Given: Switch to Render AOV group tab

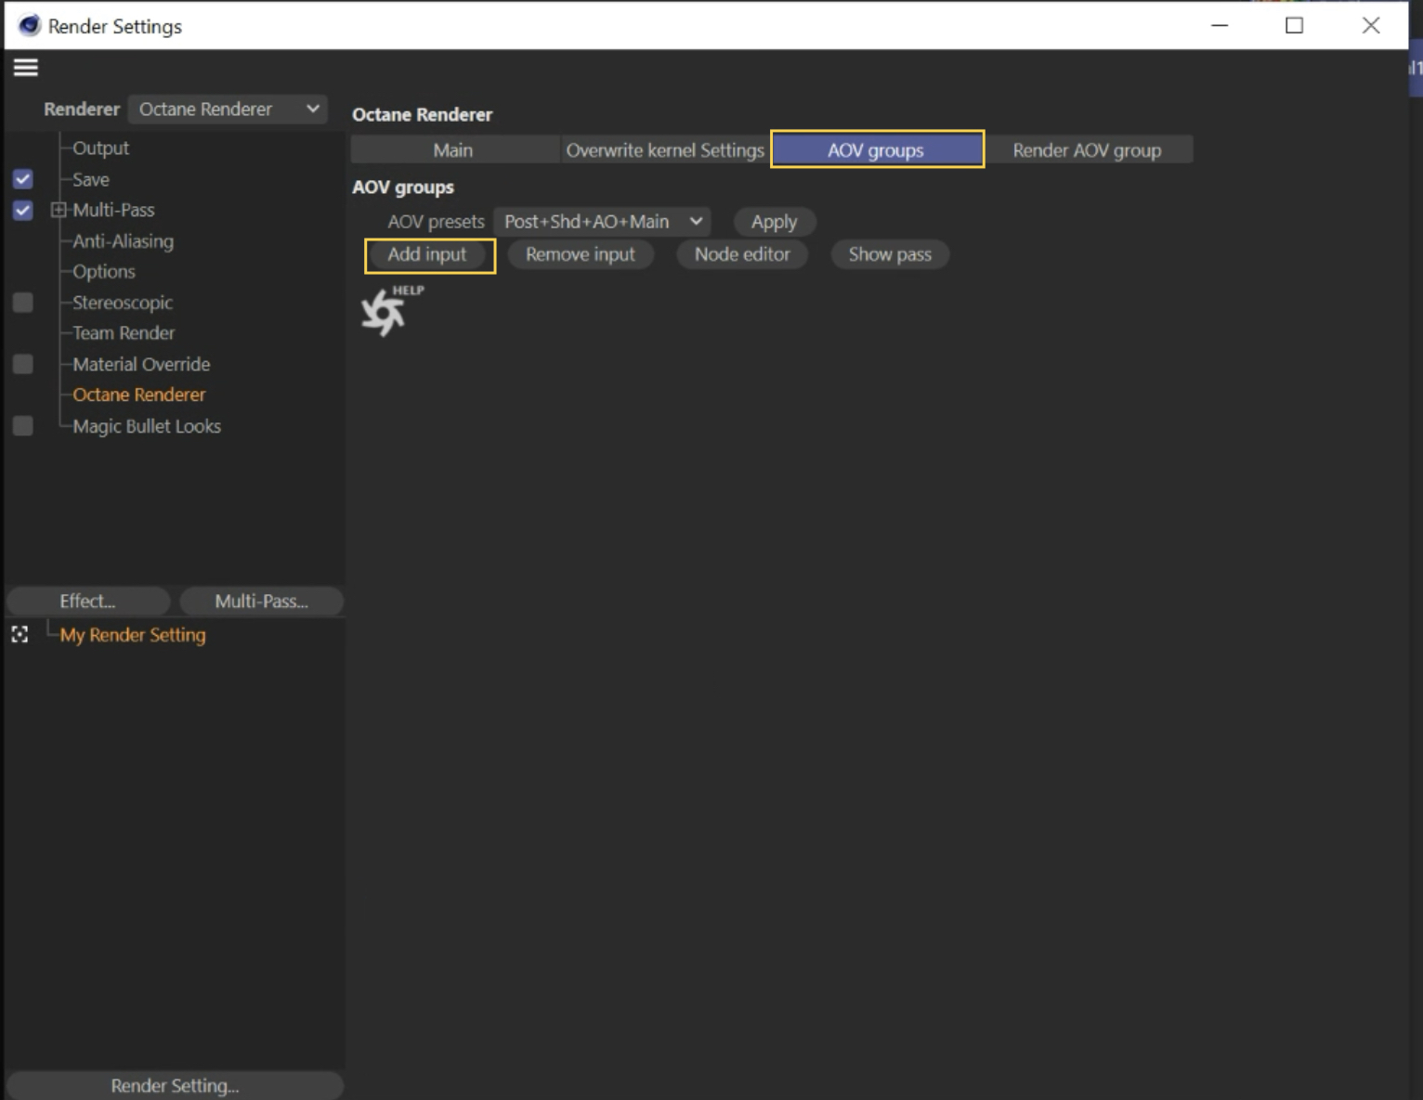Looking at the screenshot, I should [1088, 150].
